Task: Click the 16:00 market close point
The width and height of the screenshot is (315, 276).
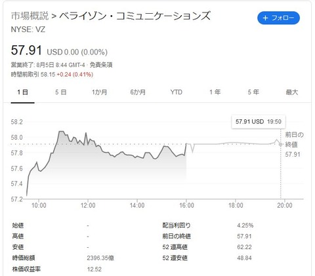Action: coord(186,144)
